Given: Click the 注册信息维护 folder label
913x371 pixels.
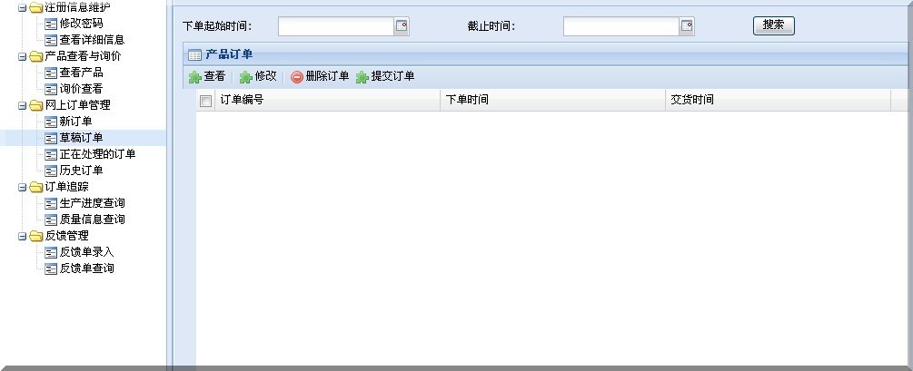Looking at the screenshot, I should [77, 7].
